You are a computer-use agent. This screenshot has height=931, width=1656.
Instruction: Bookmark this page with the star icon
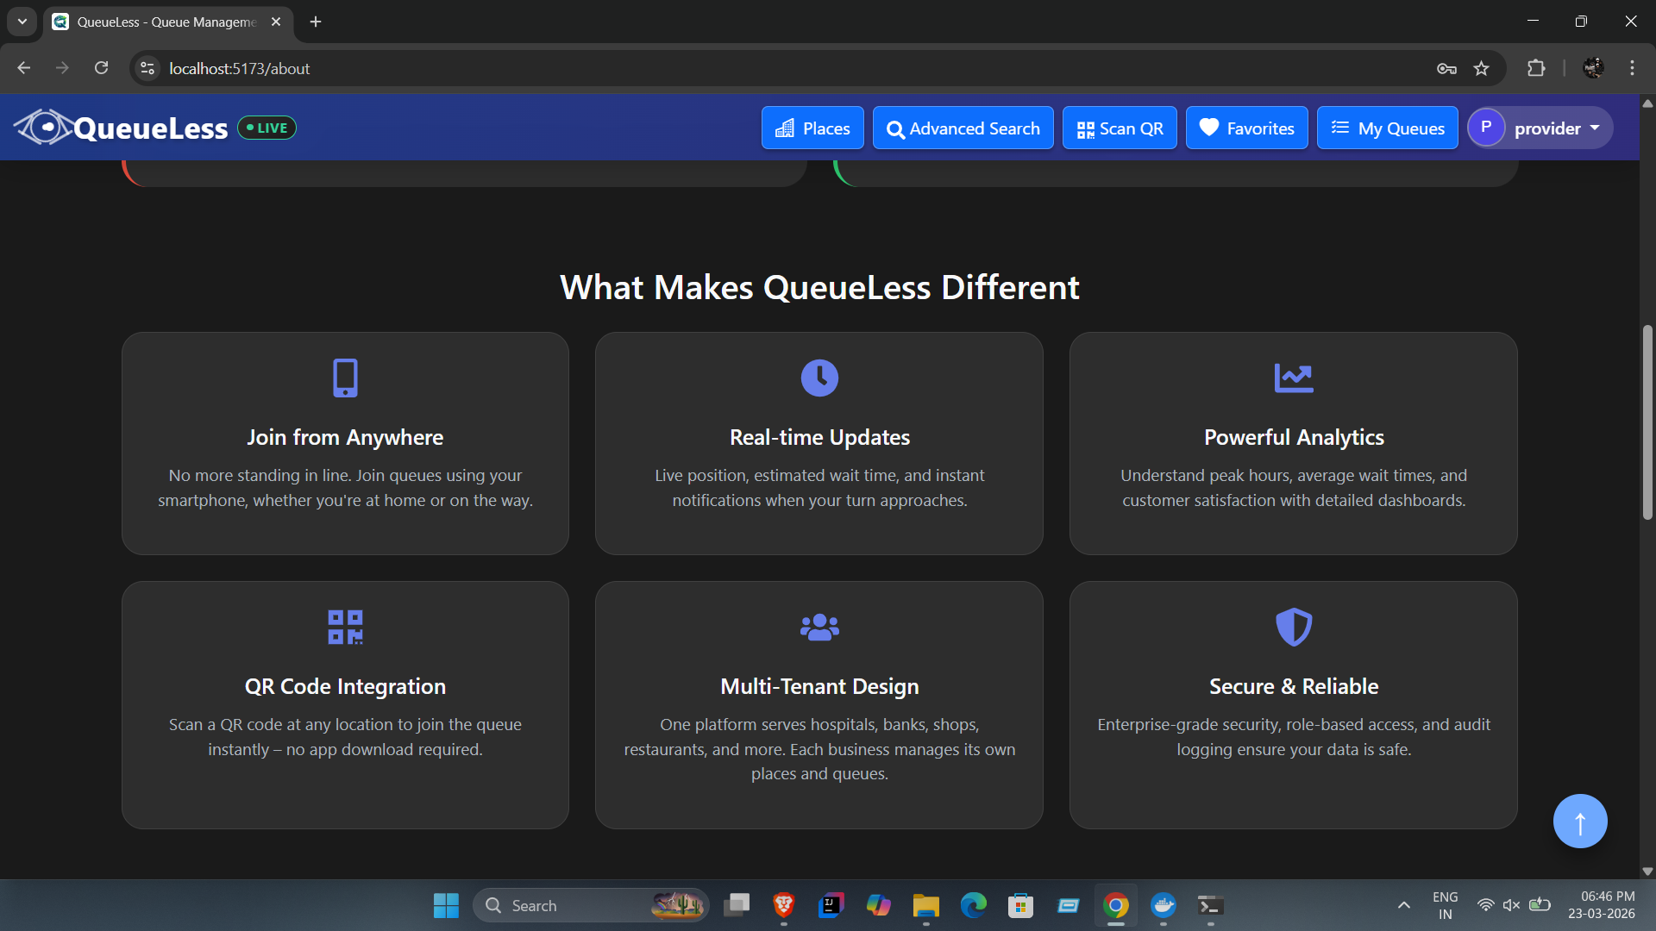point(1481,68)
